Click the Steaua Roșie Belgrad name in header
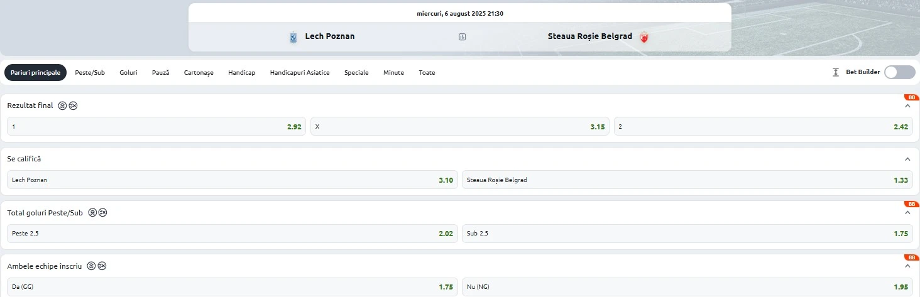920x297 pixels. (x=590, y=36)
